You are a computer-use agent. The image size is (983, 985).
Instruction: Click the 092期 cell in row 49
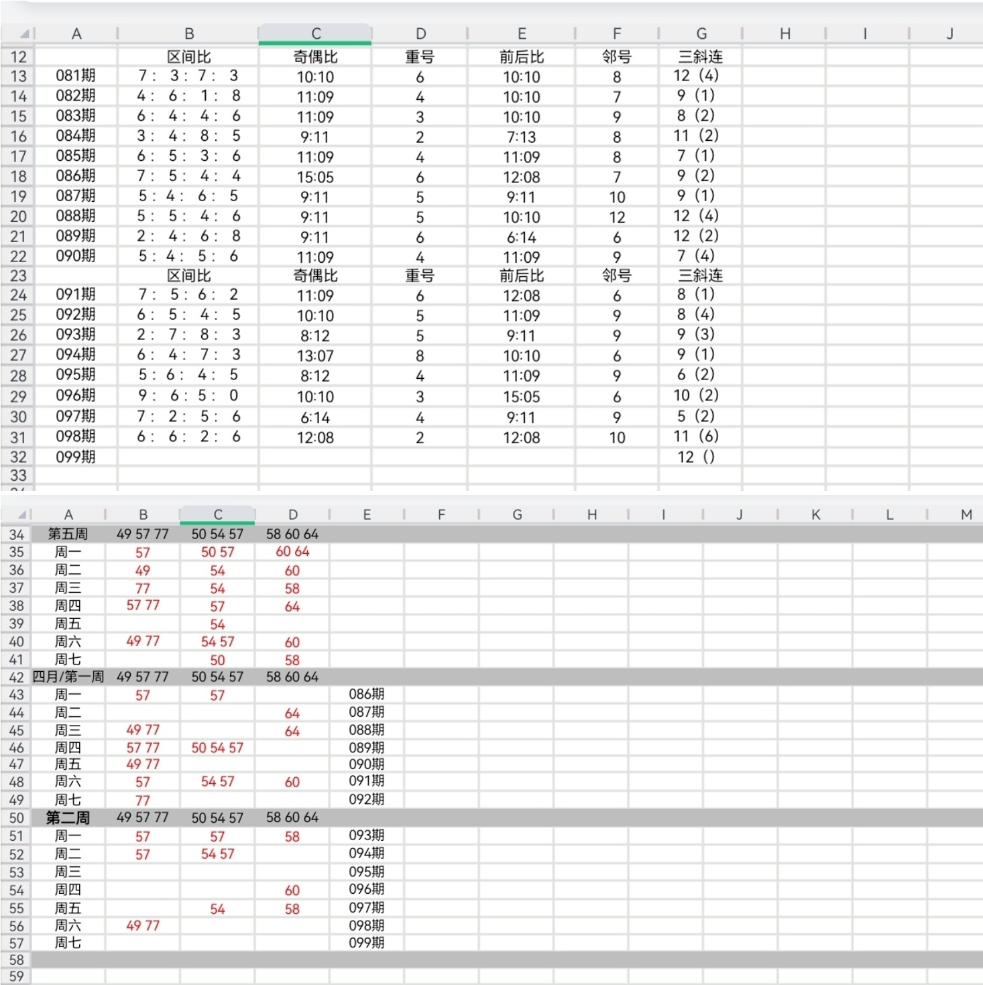point(367,799)
